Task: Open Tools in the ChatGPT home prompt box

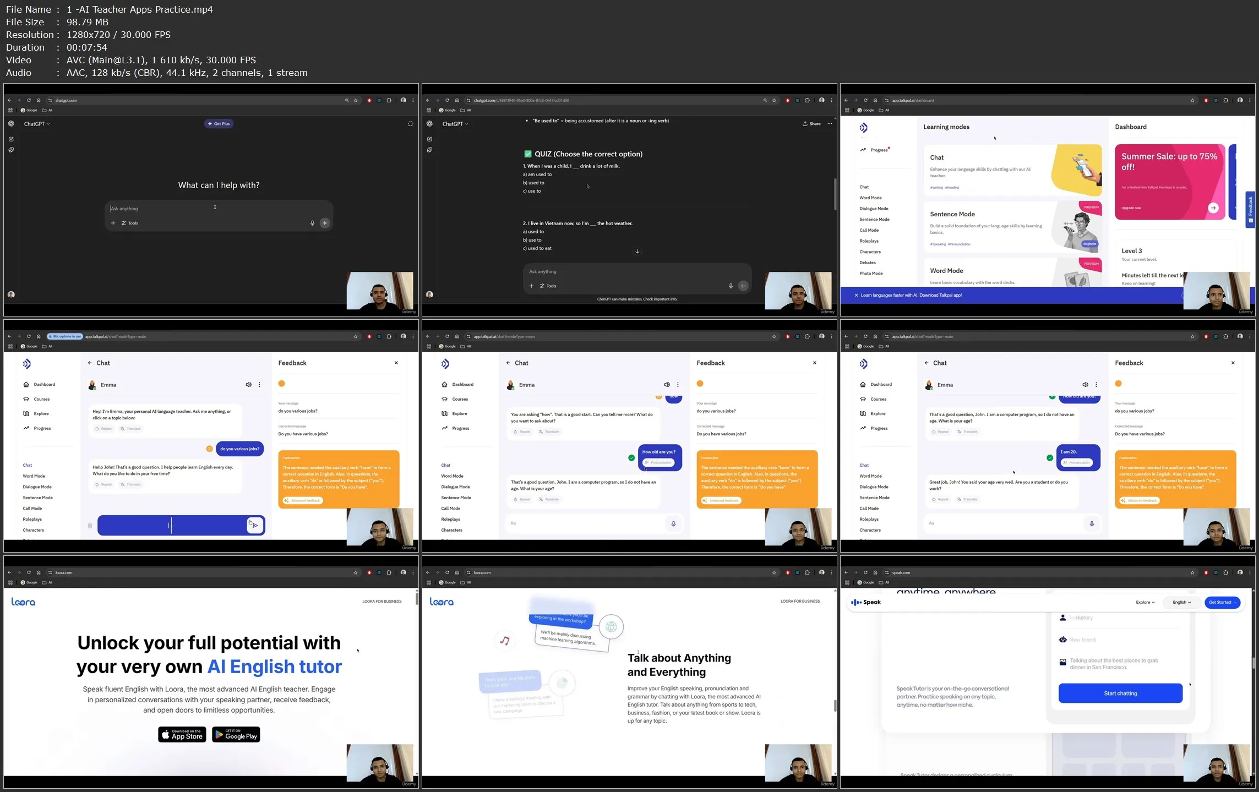Action: click(130, 223)
